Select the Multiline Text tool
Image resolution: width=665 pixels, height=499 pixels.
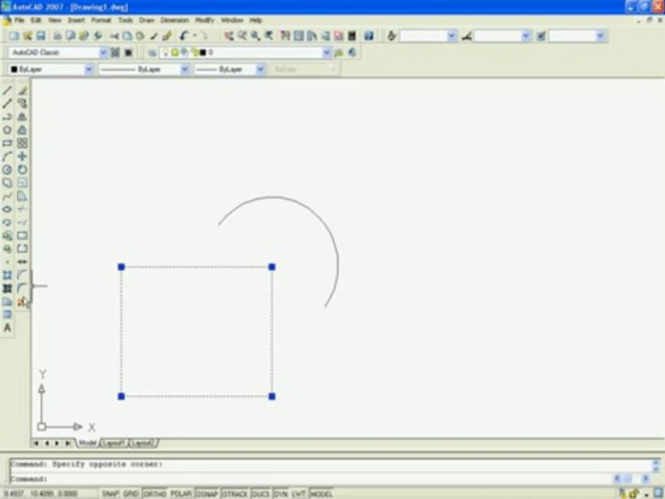coord(7,328)
